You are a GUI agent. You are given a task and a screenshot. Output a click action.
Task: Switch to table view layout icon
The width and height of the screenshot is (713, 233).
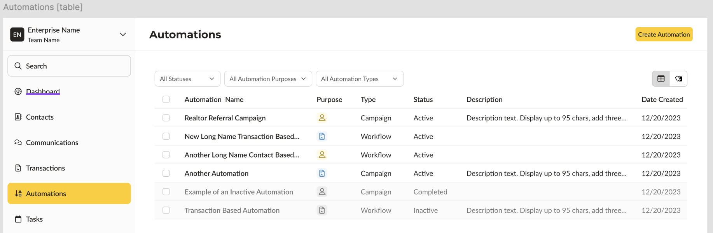pyautogui.click(x=661, y=79)
